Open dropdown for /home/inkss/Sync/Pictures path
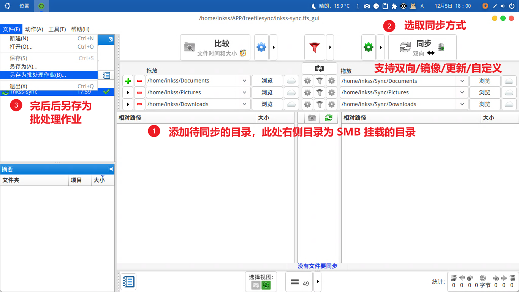This screenshot has height=292, width=519. tap(462, 92)
